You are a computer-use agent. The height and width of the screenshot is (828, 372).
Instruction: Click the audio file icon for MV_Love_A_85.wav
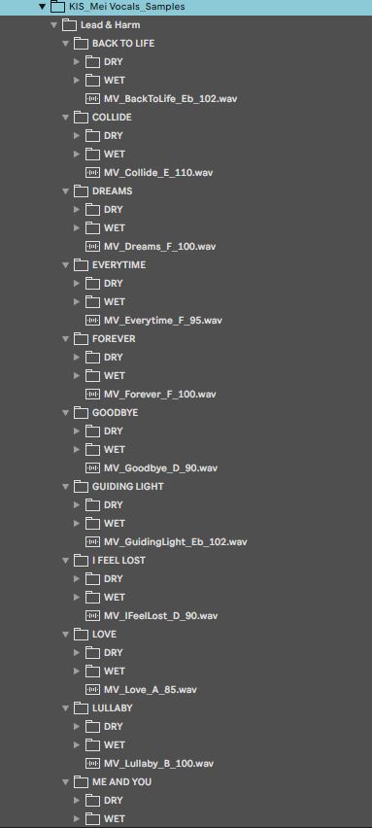click(93, 690)
